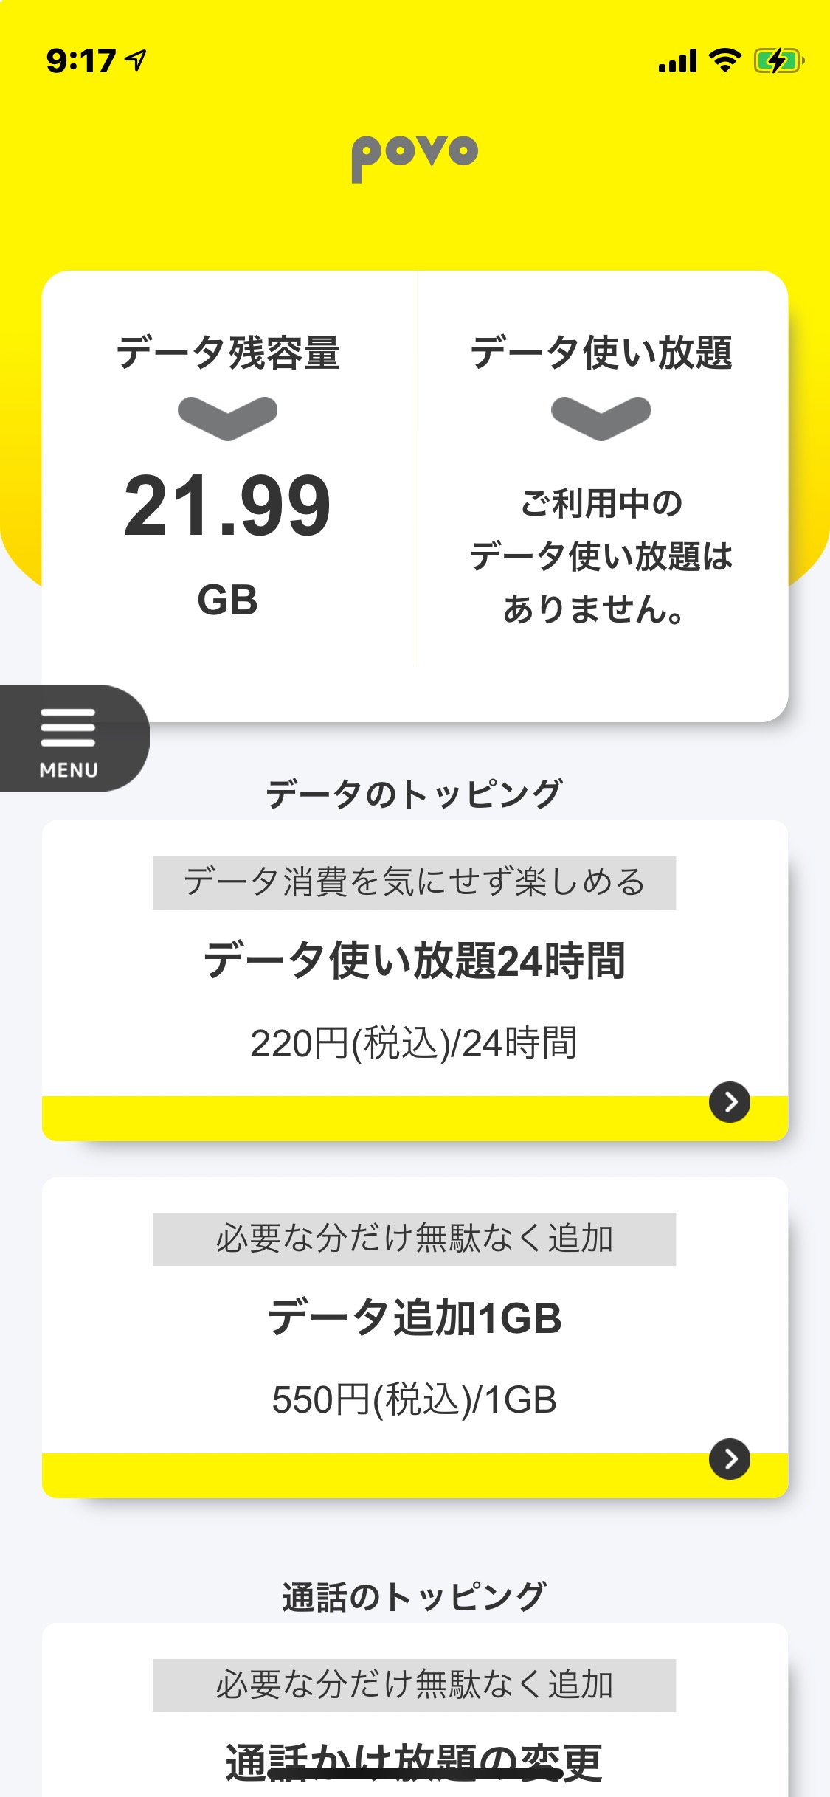Expand chevron under データ使い放題
830x1797 pixels.
(601, 418)
